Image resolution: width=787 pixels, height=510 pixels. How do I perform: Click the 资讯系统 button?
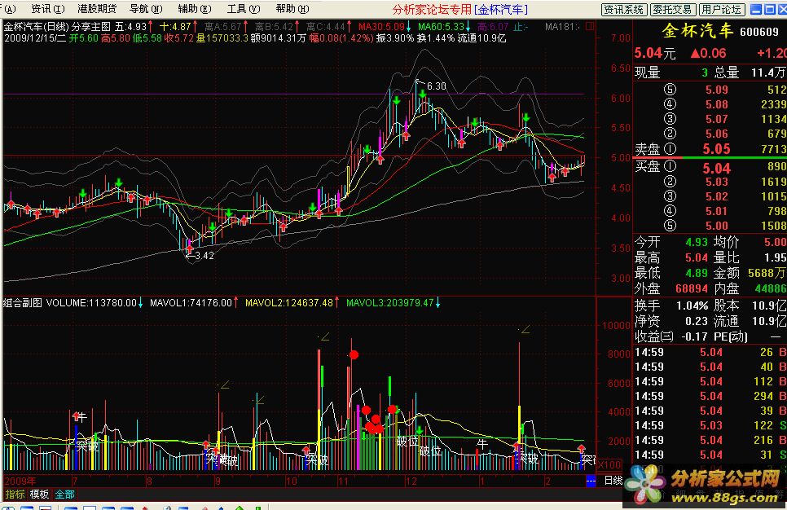point(623,10)
